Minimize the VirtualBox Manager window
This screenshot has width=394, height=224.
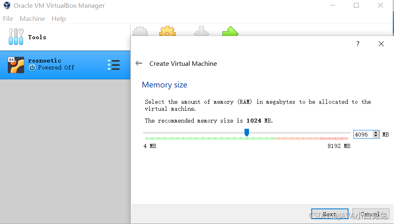point(333,5)
